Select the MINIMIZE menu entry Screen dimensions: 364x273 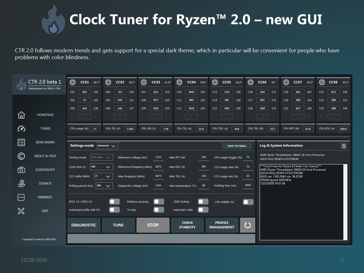click(45, 197)
